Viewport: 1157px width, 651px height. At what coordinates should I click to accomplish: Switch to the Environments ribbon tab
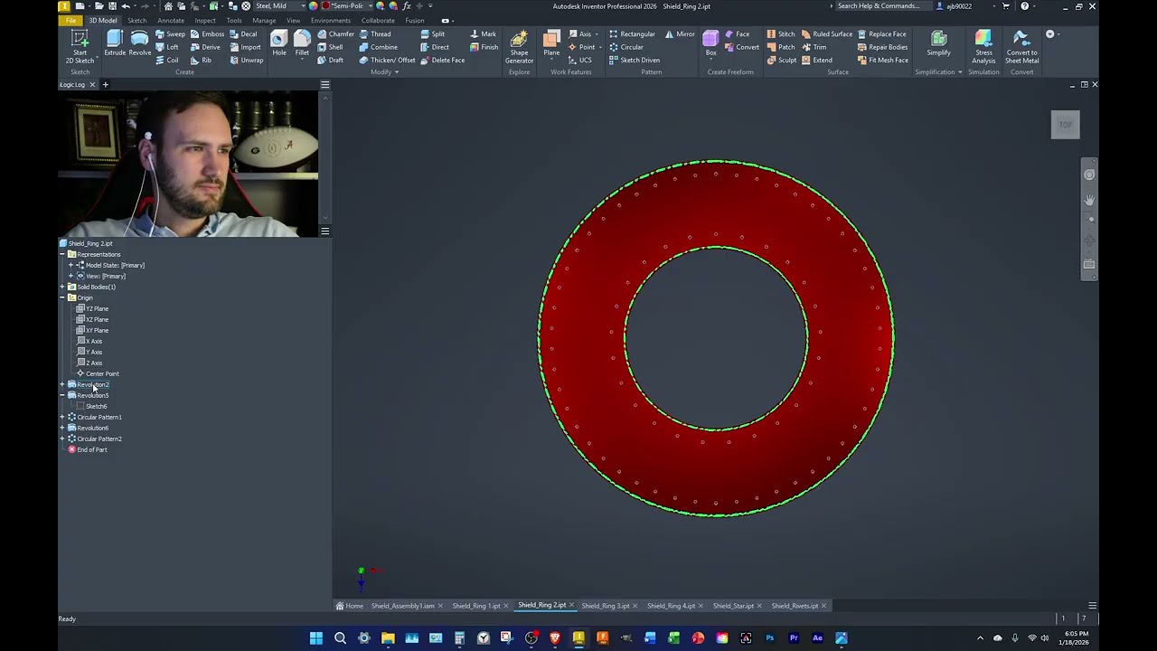330,20
